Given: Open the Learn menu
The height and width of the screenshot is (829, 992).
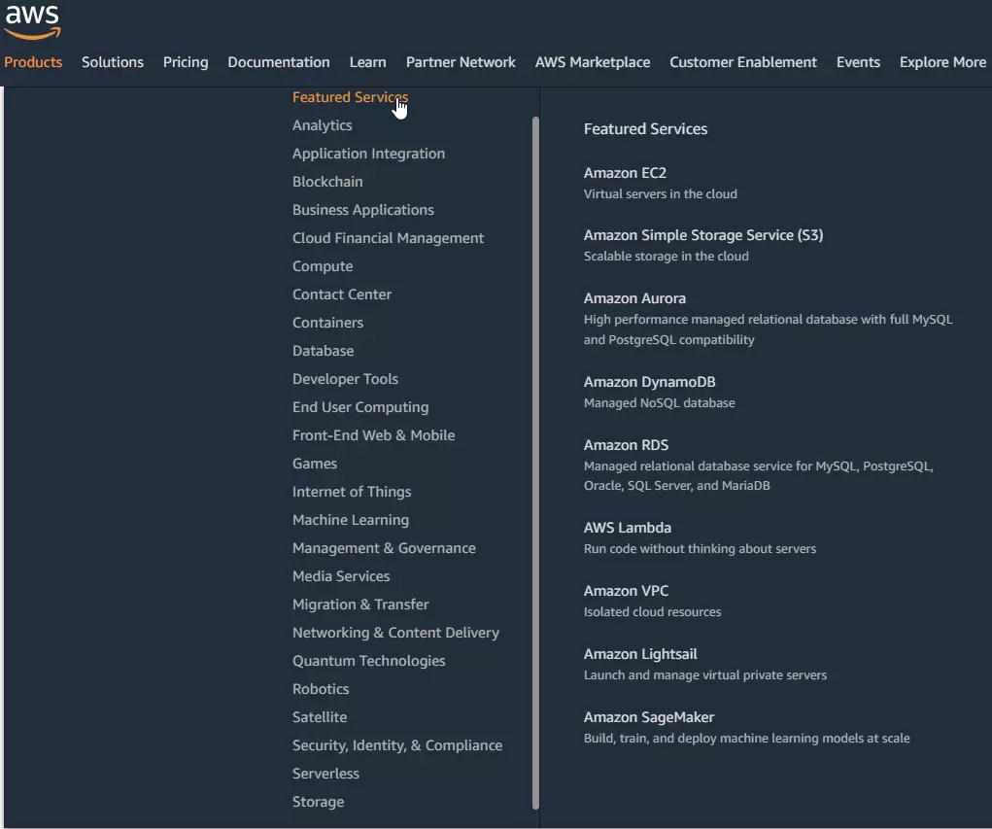Looking at the screenshot, I should [367, 62].
